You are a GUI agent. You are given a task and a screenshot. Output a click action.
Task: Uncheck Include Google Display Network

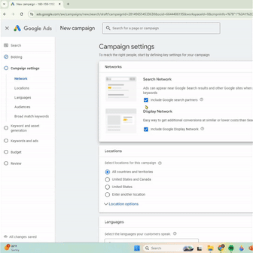tap(146, 129)
